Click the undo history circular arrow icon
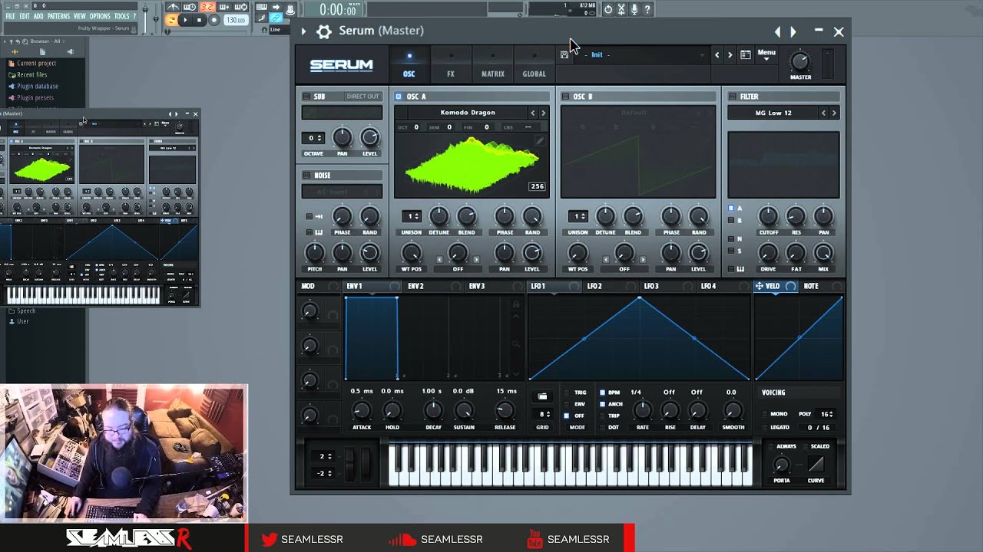Image resolution: width=983 pixels, height=552 pixels. click(608, 9)
